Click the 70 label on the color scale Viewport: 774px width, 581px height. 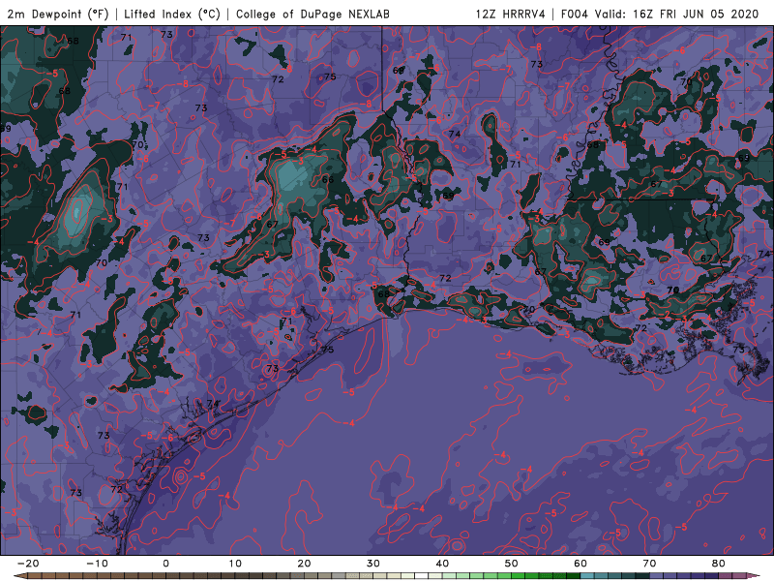649,564
